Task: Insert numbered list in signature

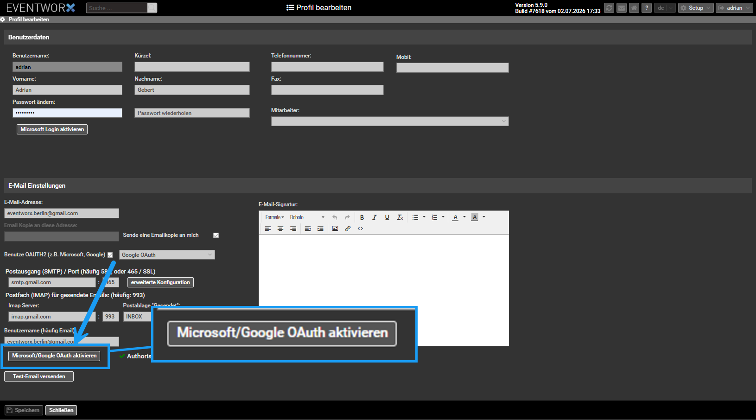Action: [434, 217]
